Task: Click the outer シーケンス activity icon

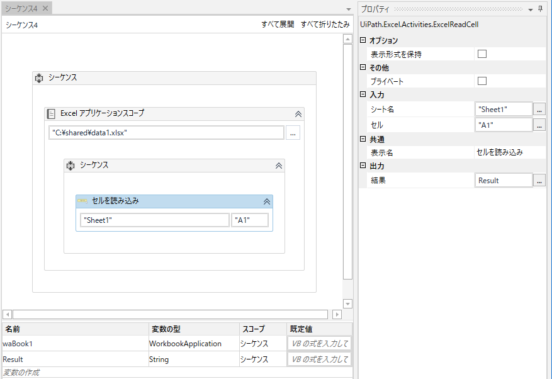Action: [x=39, y=78]
